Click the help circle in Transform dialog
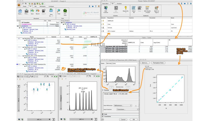Image resolution: width=209 pixels, height=121 pixels. (103, 119)
